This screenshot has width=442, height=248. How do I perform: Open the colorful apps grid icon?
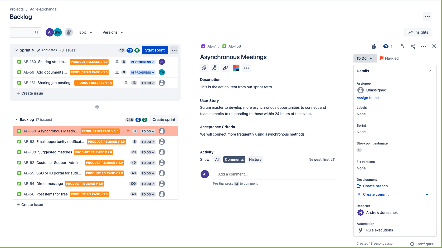coord(236,68)
